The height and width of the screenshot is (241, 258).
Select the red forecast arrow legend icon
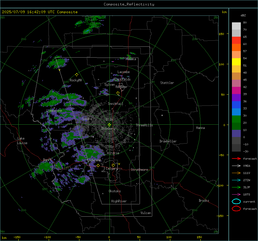[236, 158]
